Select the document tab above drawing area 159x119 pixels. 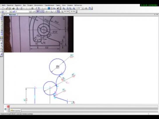[x=13, y=15]
